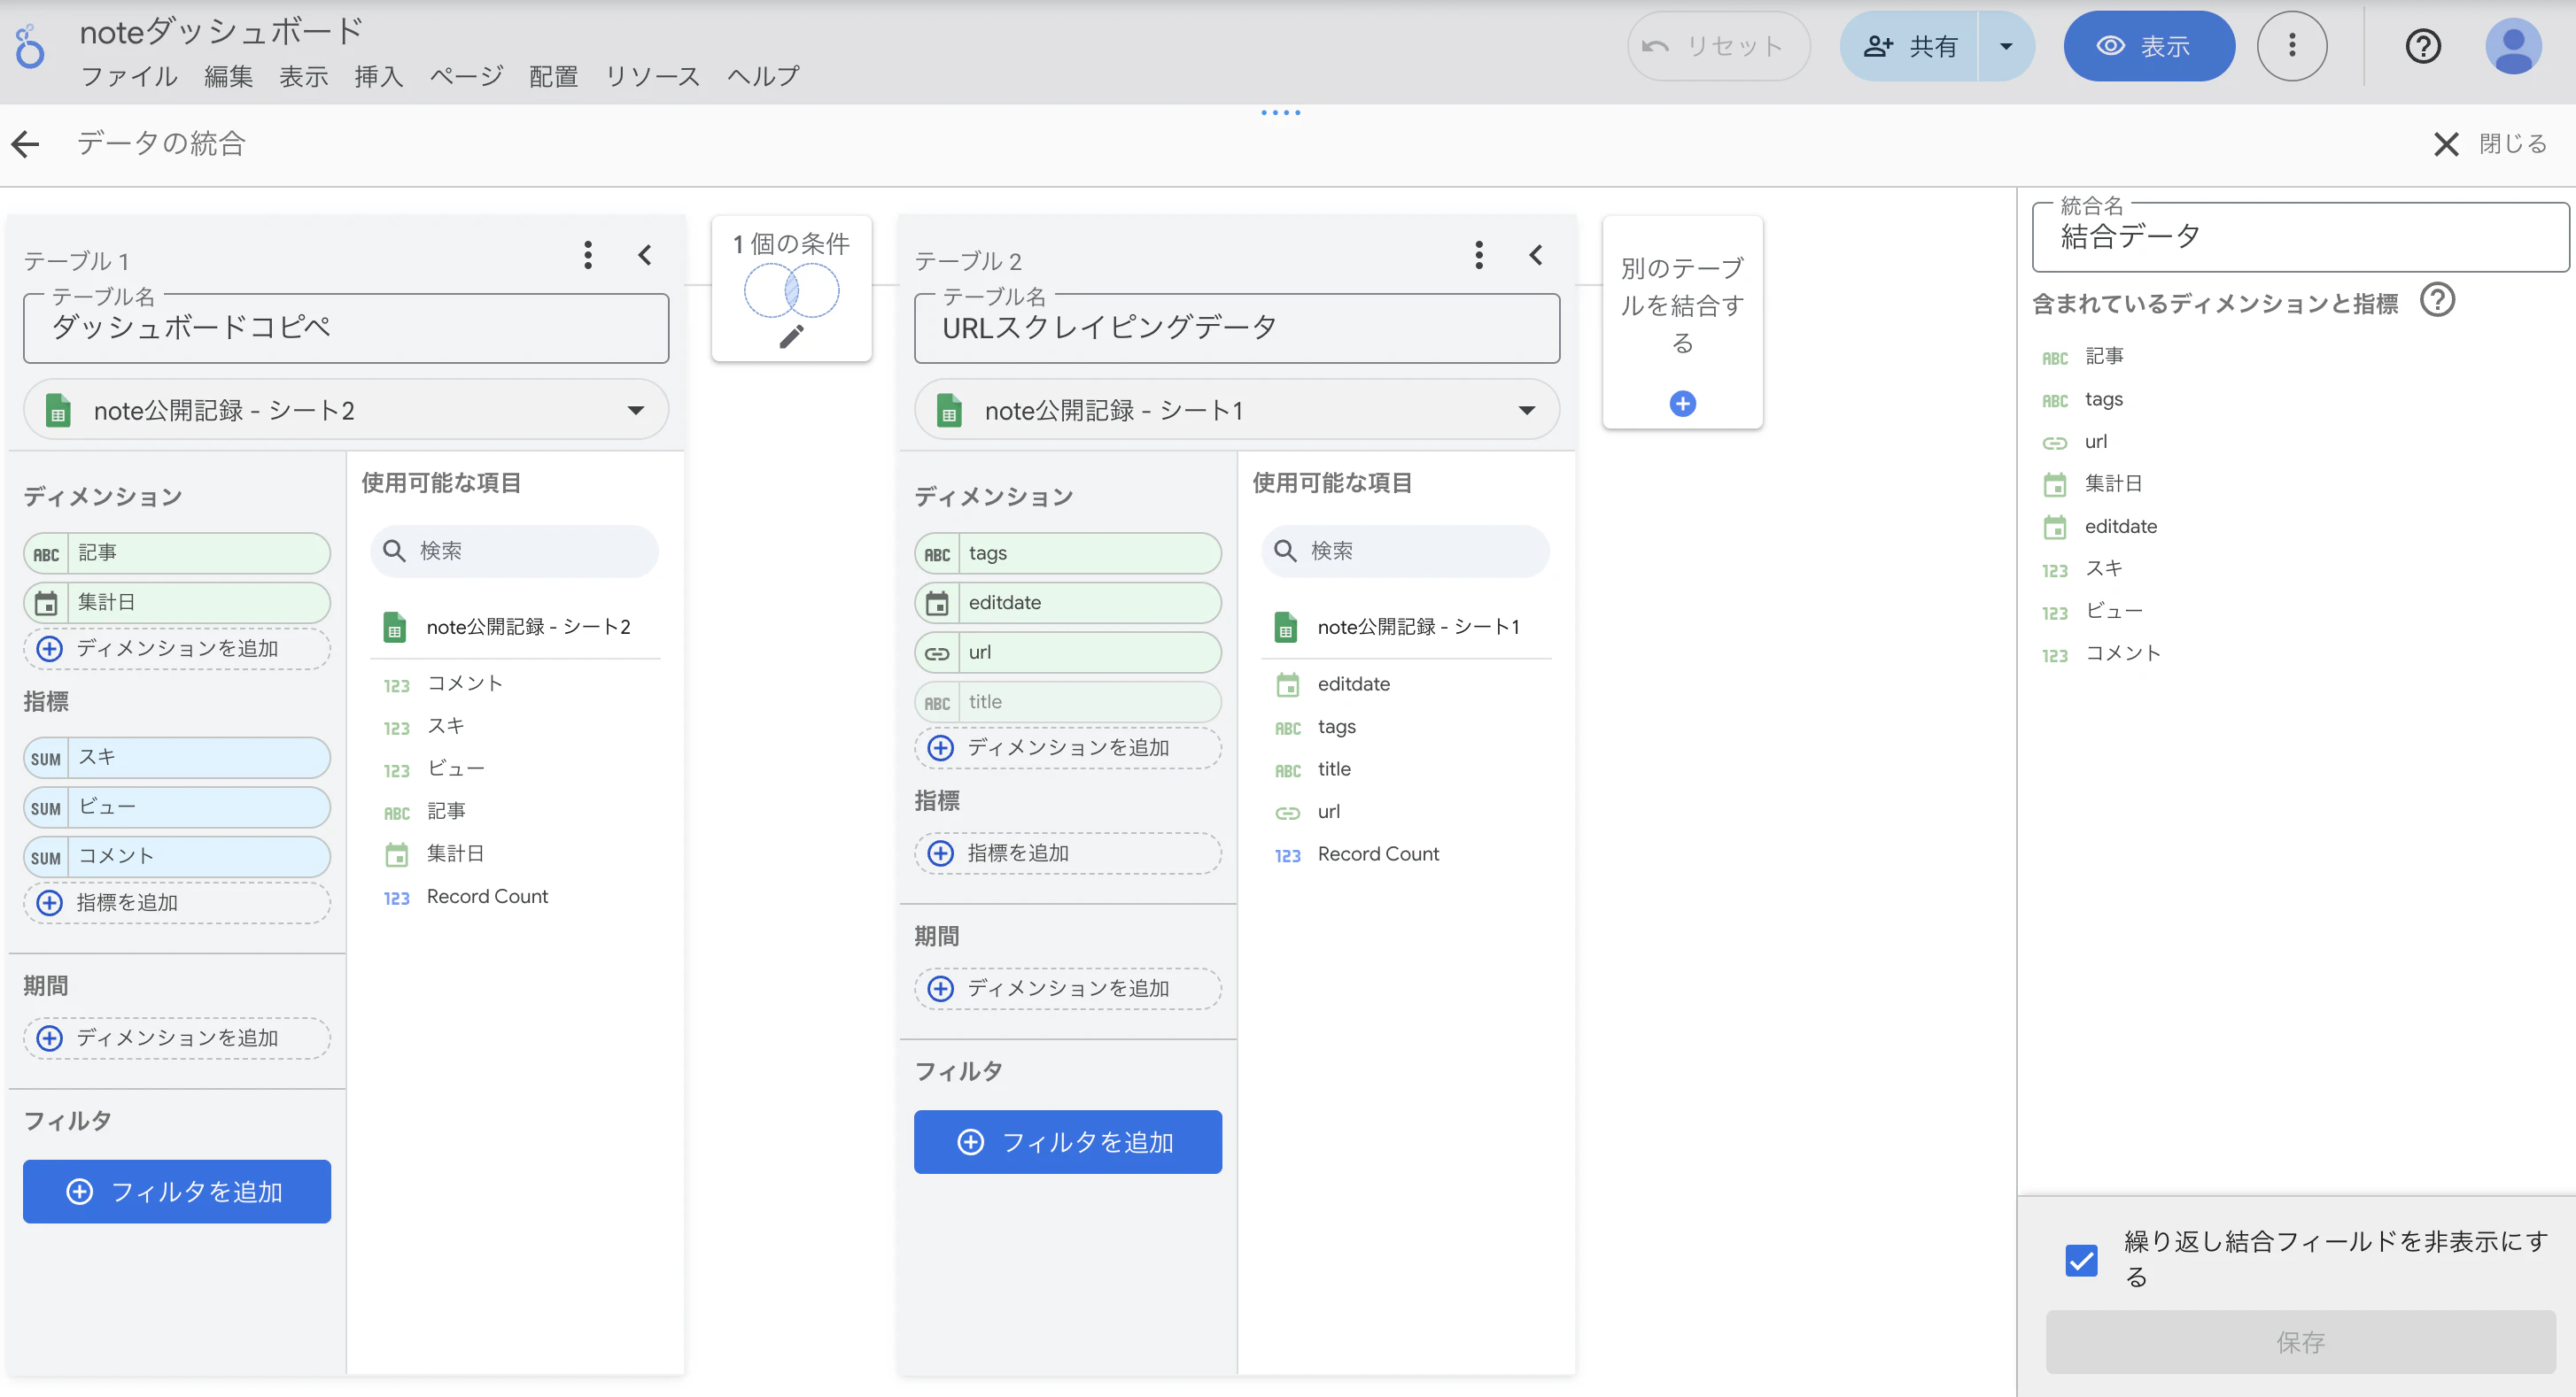The width and height of the screenshot is (2576, 1397).
Task: Open the 挿入 menu
Action: pos(378,76)
